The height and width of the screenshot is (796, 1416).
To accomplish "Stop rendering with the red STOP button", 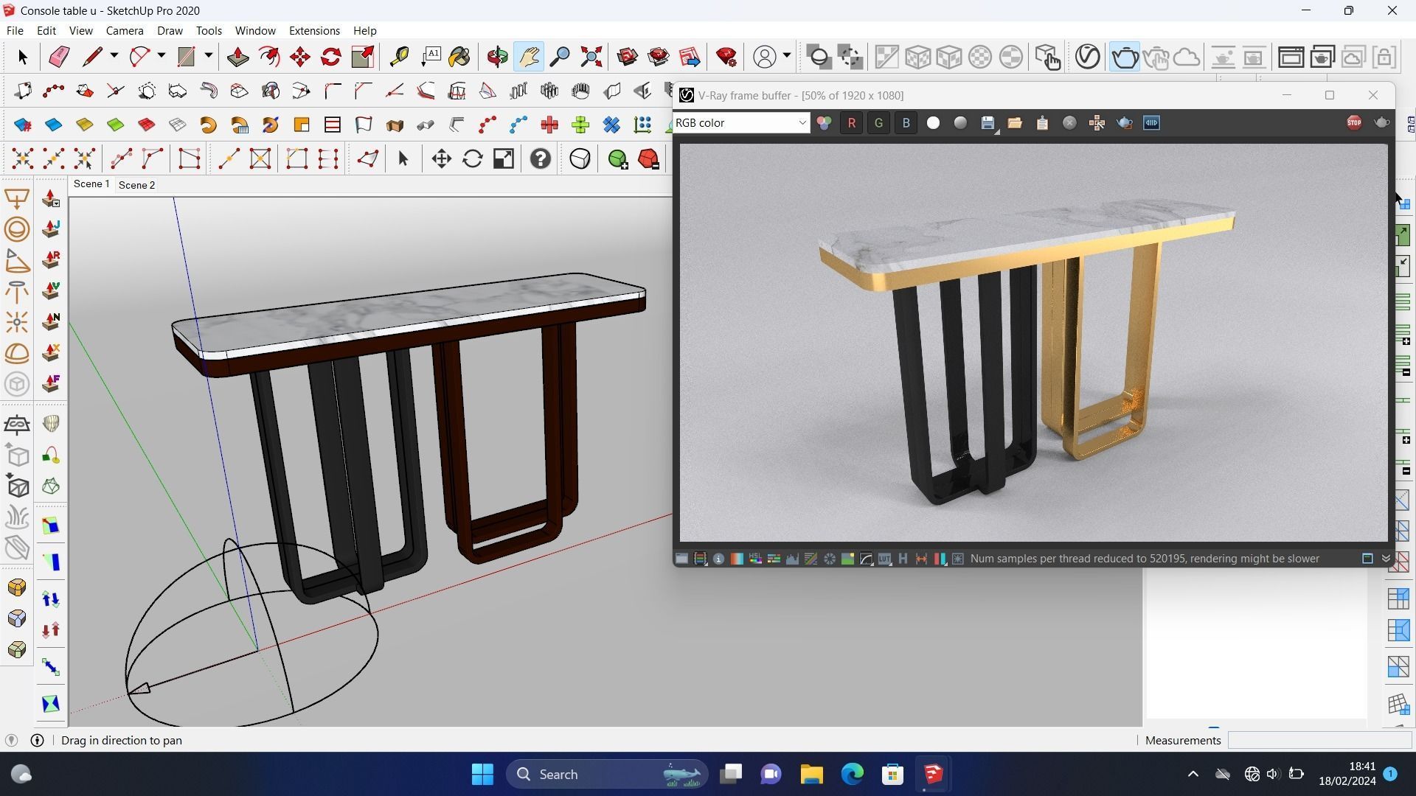I will click(x=1354, y=123).
